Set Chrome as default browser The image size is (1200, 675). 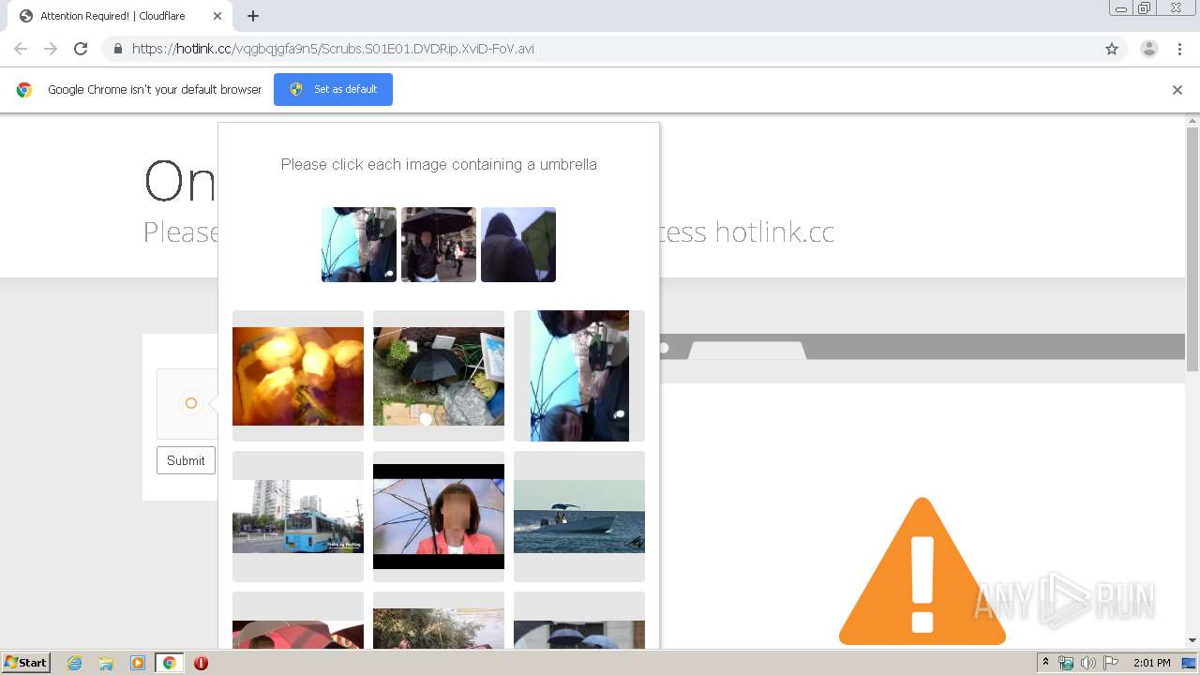pos(333,89)
